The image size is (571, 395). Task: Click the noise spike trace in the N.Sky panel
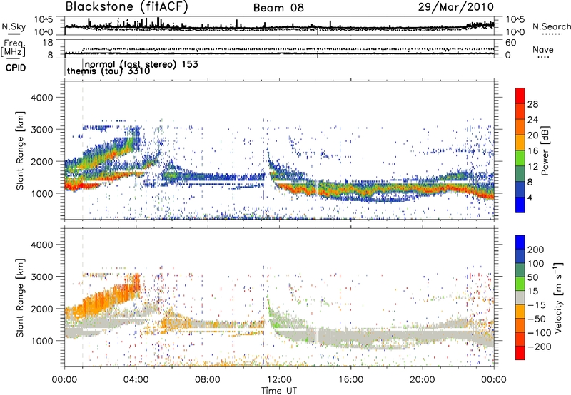coord(279,26)
